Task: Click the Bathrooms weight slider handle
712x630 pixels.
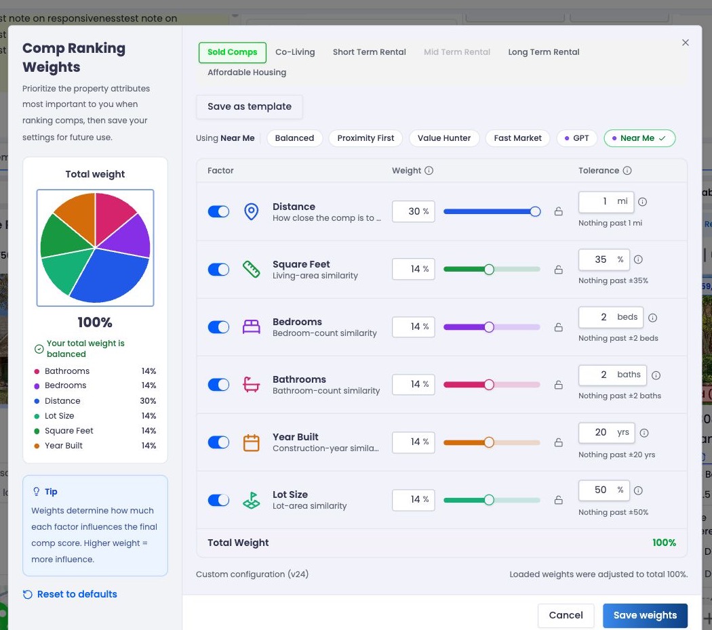Action: [489, 385]
